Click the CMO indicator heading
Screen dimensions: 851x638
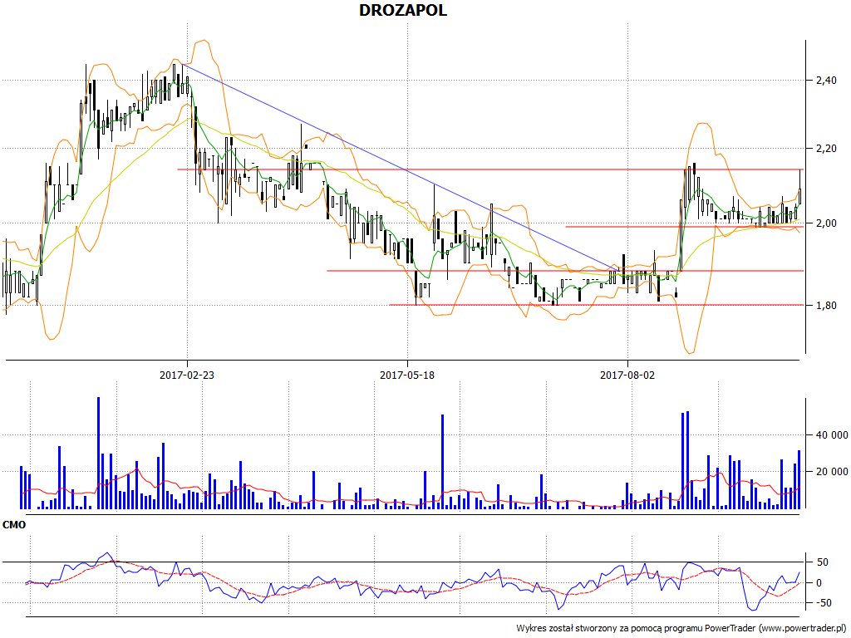(x=13, y=525)
